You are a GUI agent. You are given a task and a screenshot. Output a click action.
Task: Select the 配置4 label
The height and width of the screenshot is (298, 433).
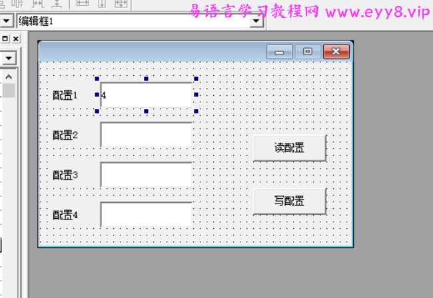(65, 215)
